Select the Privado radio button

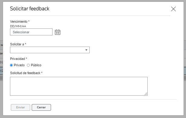[11, 65]
